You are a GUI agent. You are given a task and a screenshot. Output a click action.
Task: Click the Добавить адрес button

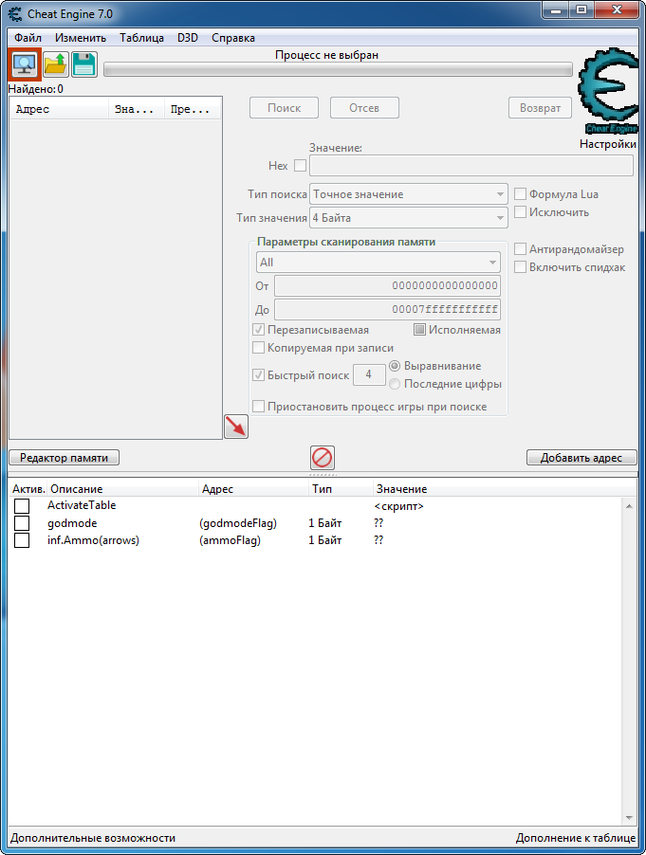581,458
